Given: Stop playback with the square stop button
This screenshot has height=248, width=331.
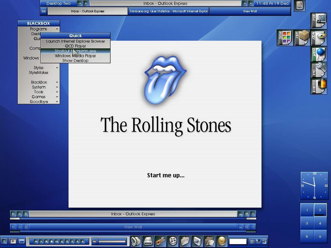Looking at the screenshot, I should (x=51, y=241).
